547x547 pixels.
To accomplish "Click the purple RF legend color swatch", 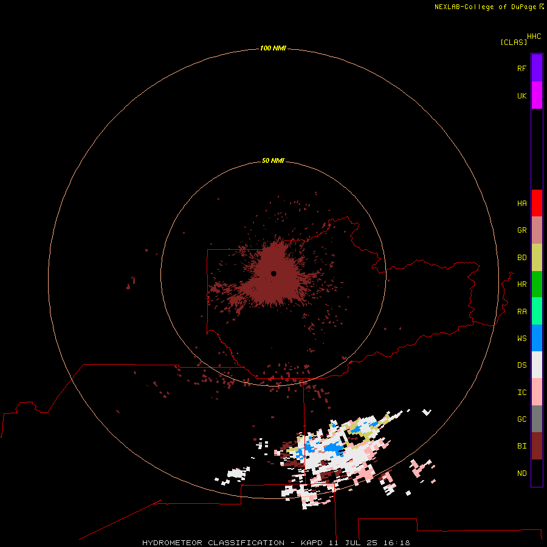I will 537,68.
